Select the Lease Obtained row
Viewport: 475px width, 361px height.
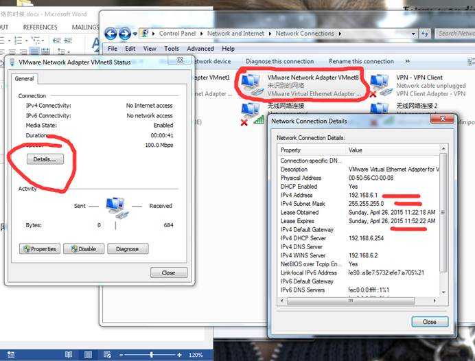[358, 212]
